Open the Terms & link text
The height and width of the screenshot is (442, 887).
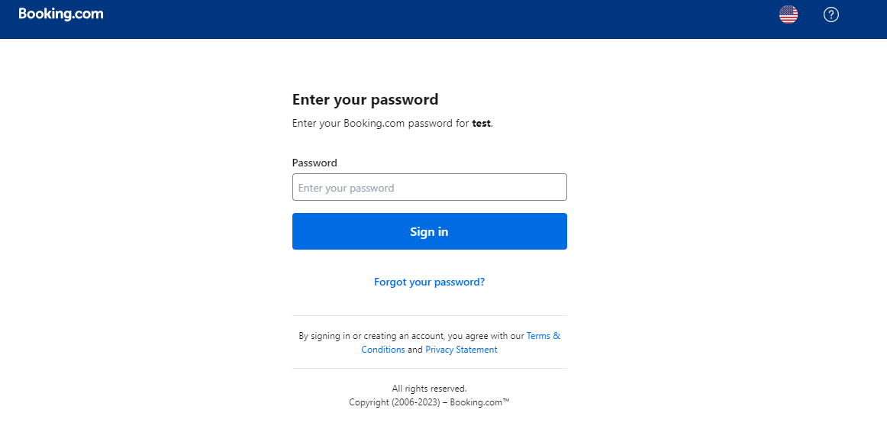coord(543,336)
